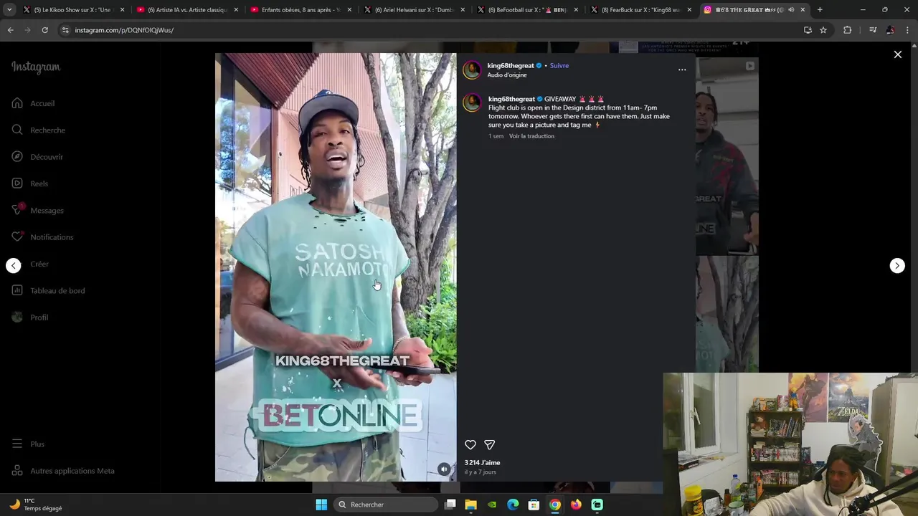The image size is (918, 516).
Task: Expand the Plus hamburger menu
Action: [28, 444]
